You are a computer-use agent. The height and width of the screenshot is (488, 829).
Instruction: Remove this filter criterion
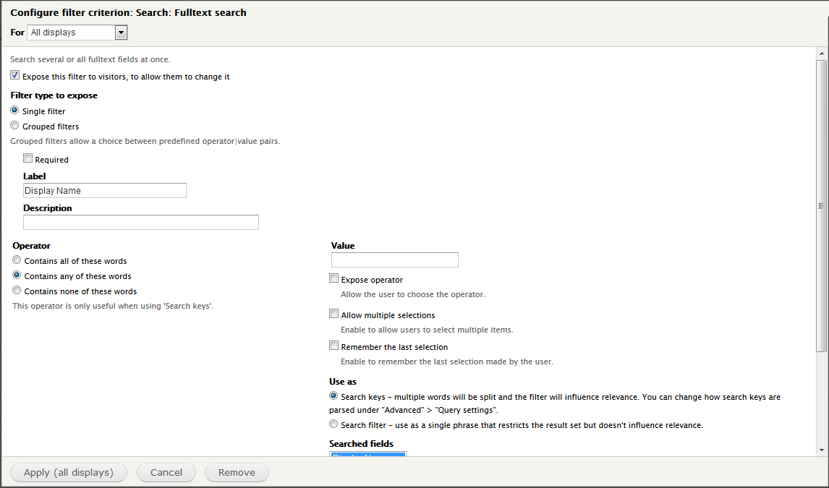click(237, 472)
